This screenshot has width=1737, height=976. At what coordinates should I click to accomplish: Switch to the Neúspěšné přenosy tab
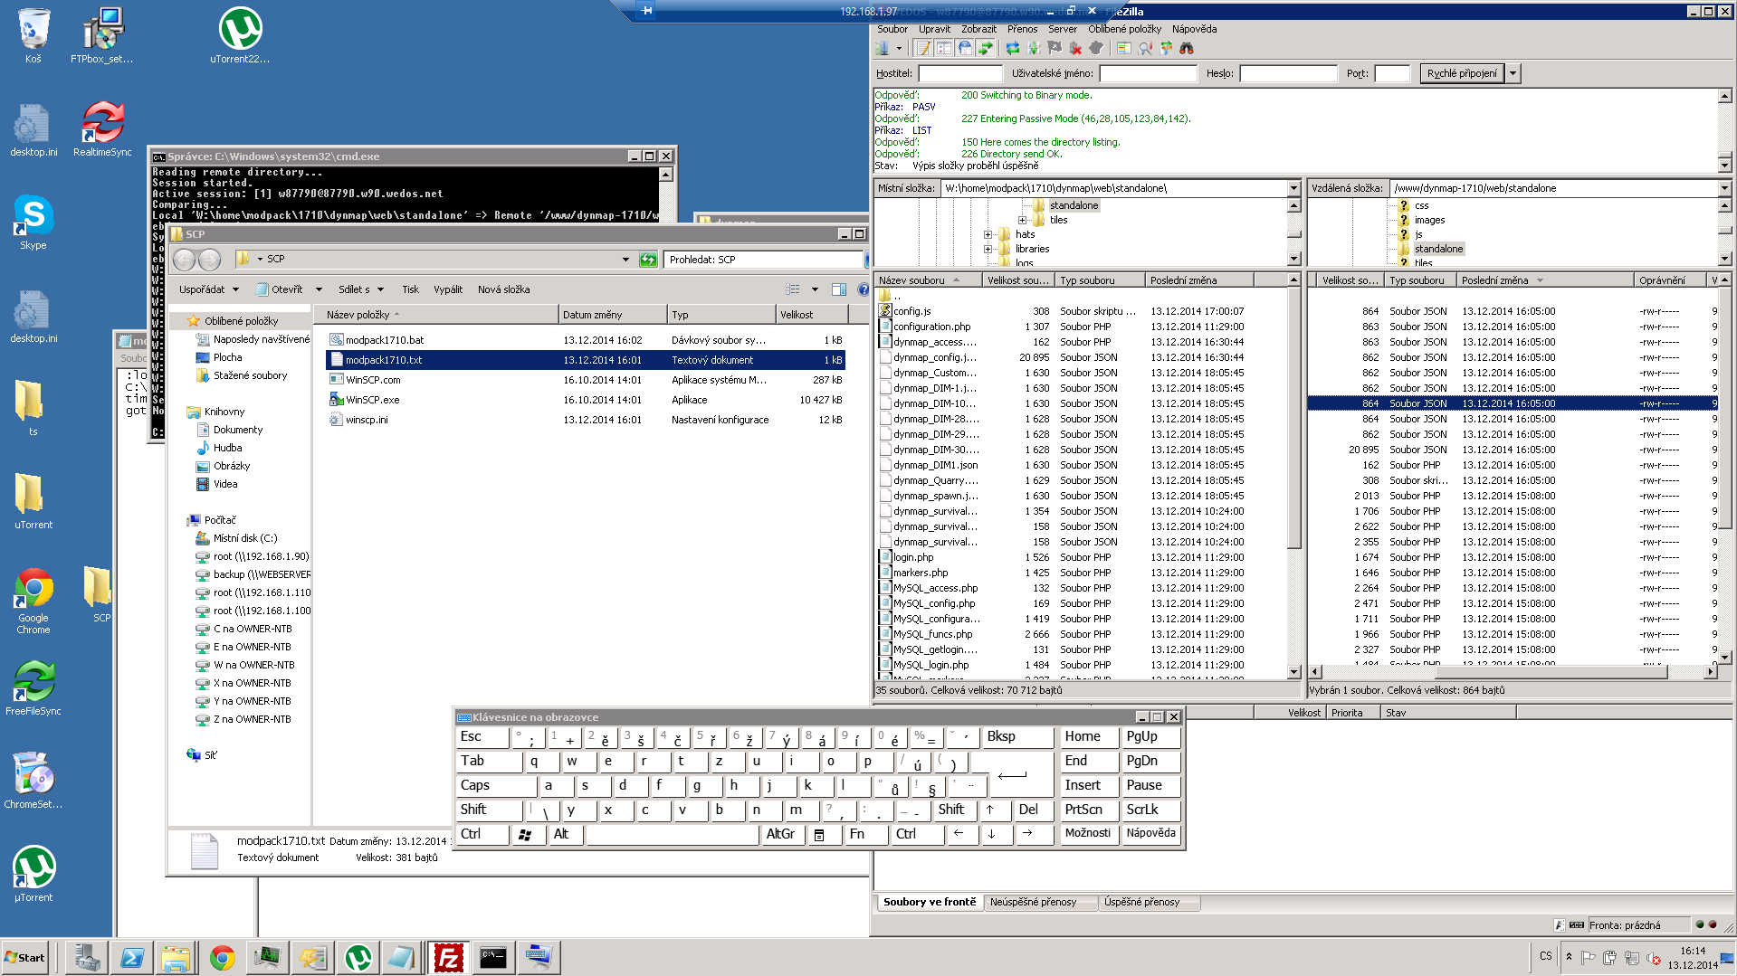click(x=1033, y=902)
